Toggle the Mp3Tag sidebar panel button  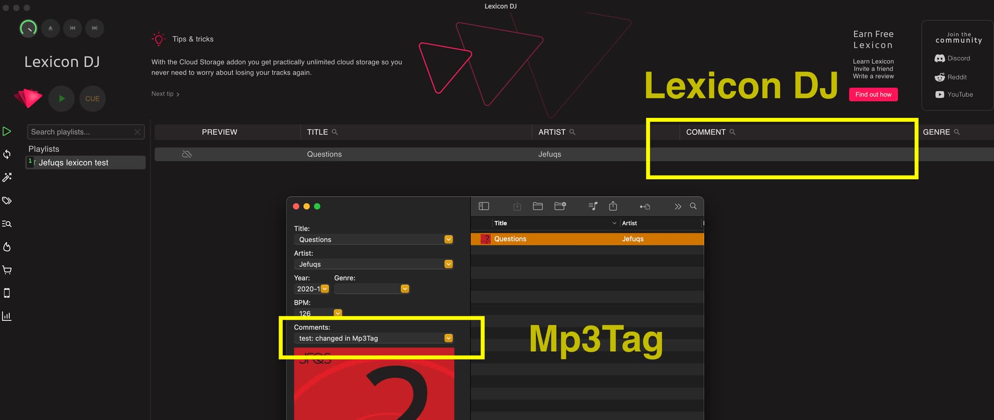[x=484, y=206]
